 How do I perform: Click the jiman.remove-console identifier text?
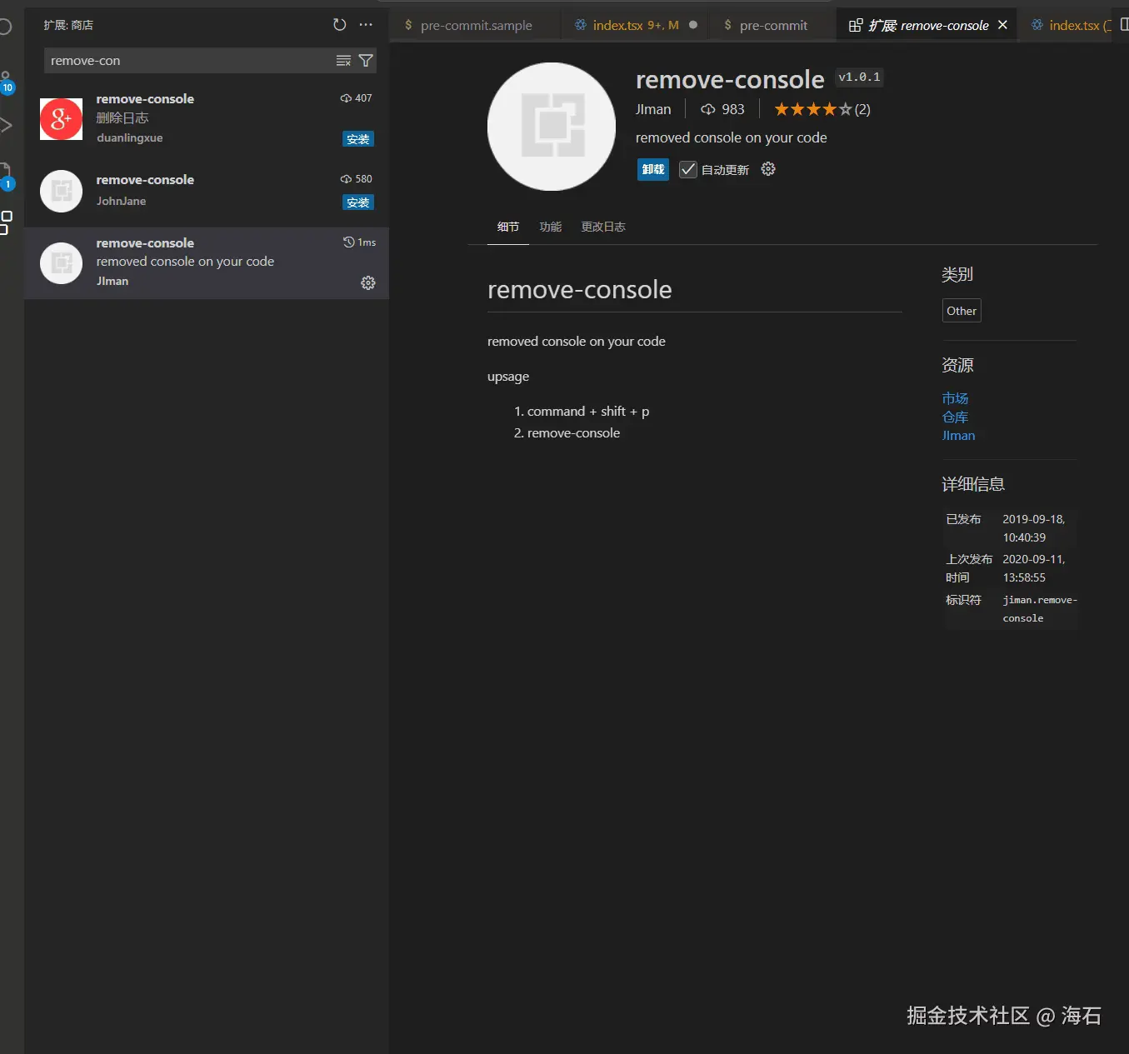click(1039, 609)
